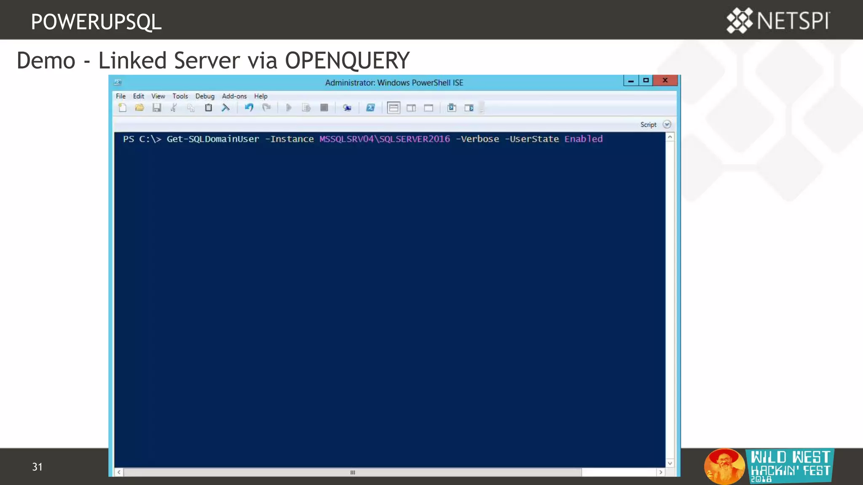Click the console scroll up arrow
The height and width of the screenshot is (485, 863).
point(670,137)
